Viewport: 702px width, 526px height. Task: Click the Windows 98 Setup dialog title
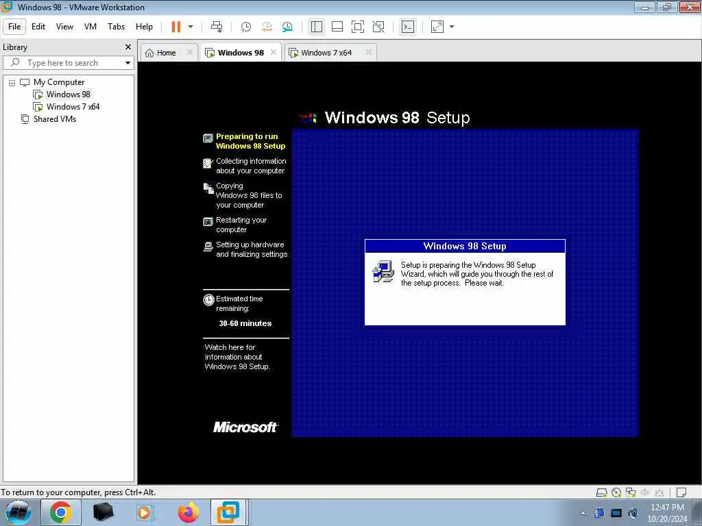465,247
